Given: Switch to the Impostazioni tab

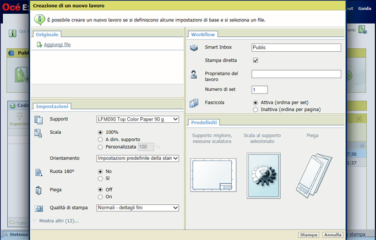Looking at the screenshot, I should tap(52, 106).
